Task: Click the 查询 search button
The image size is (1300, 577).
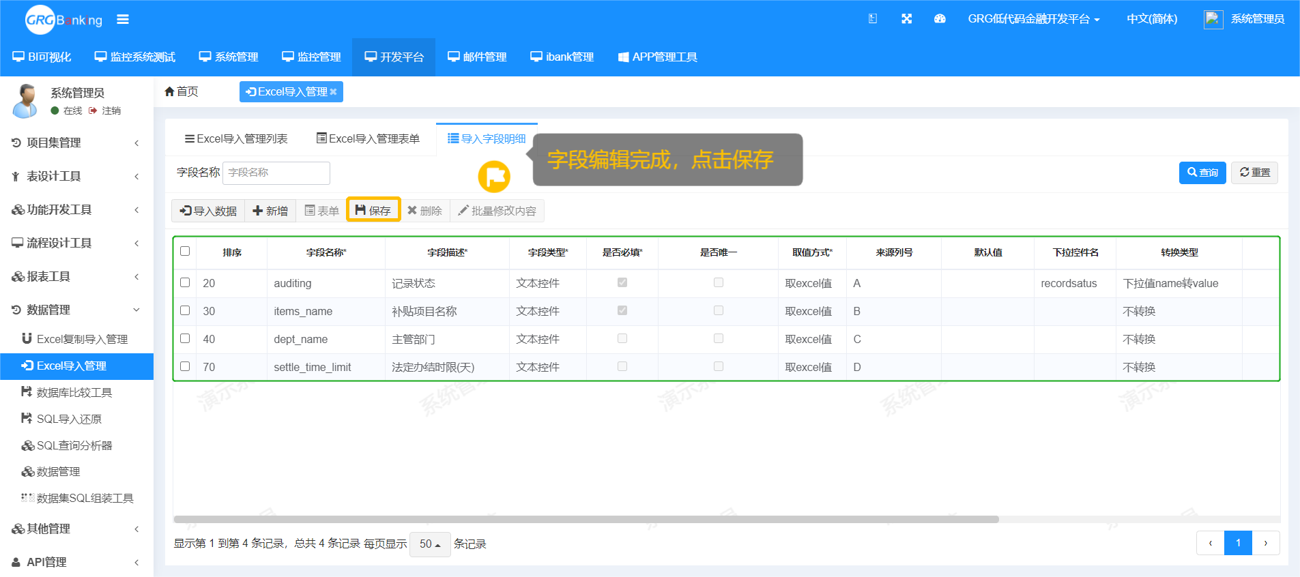Action: click(x=1202, y=173)
